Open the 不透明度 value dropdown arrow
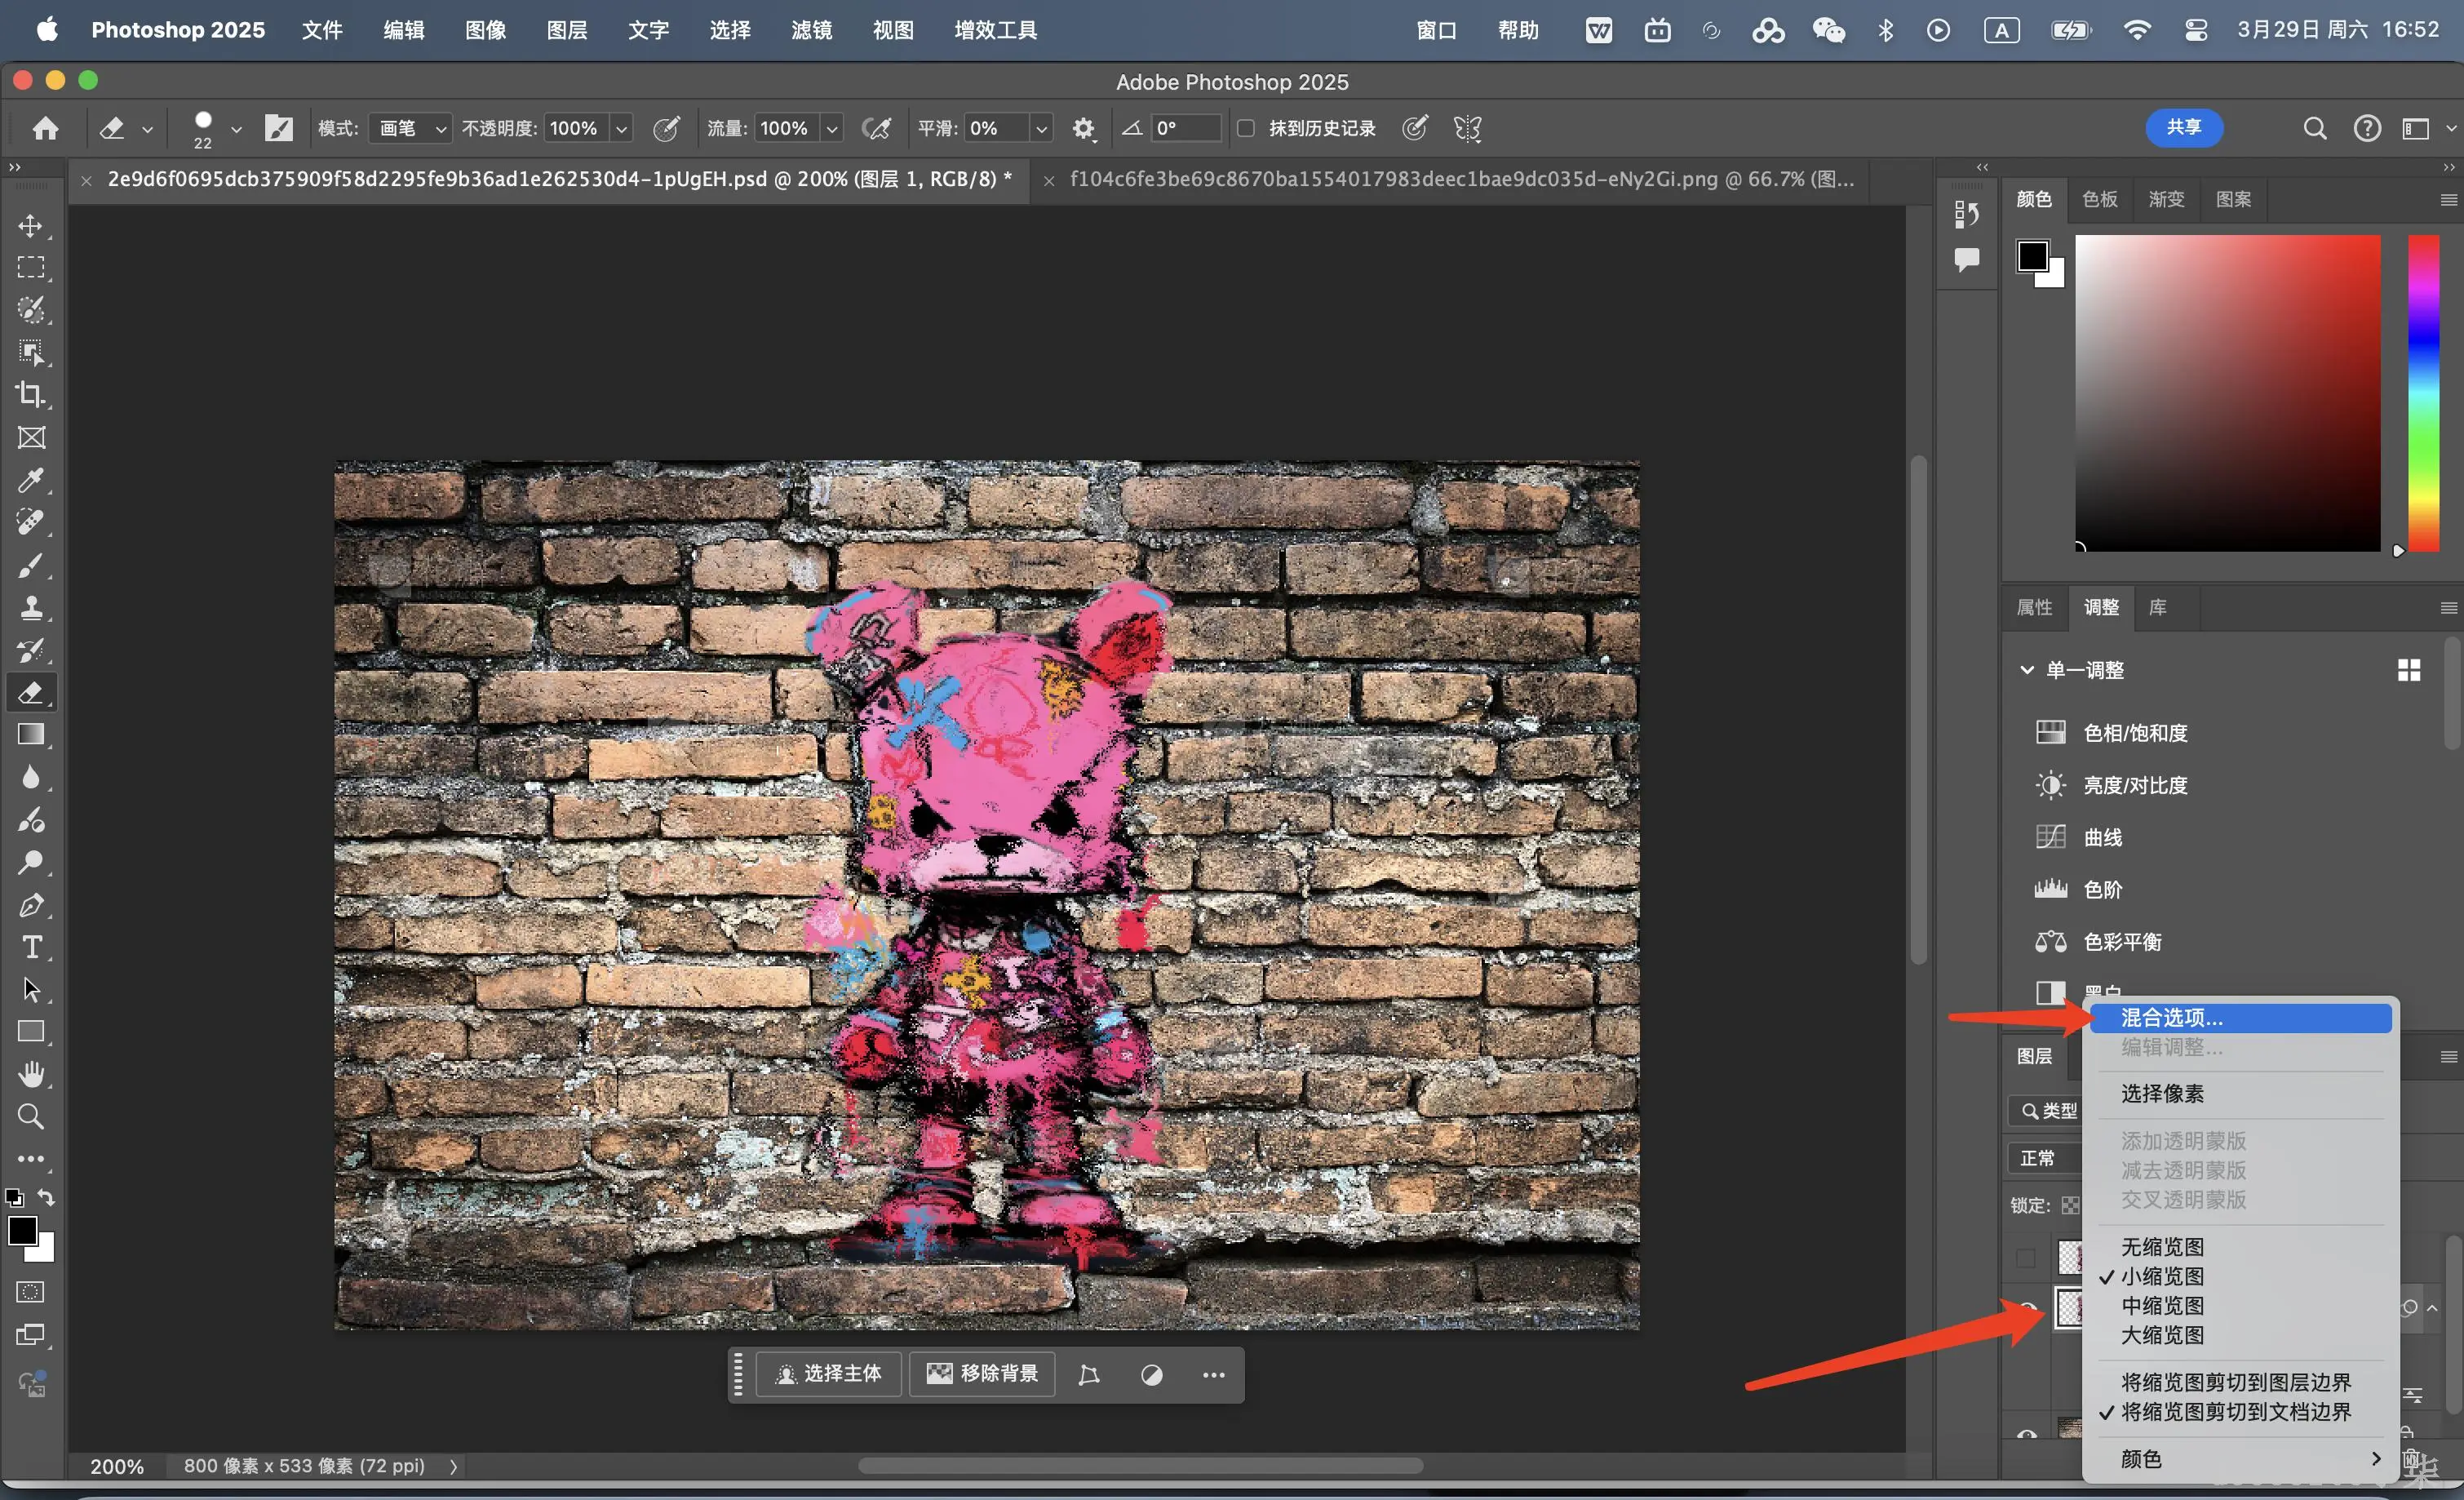The image size is (2464, 1500). point(621,128)
